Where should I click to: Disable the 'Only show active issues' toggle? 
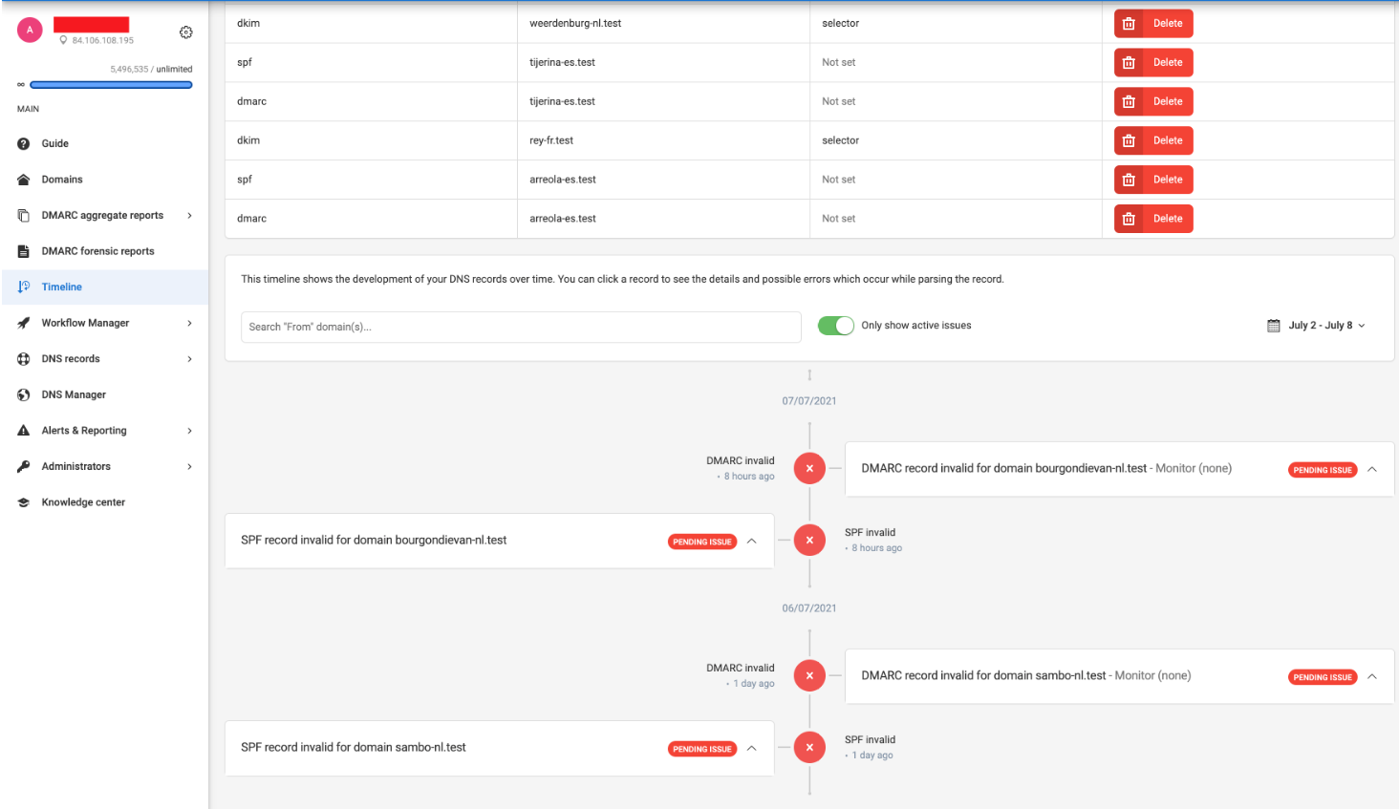tap(835, 325)
